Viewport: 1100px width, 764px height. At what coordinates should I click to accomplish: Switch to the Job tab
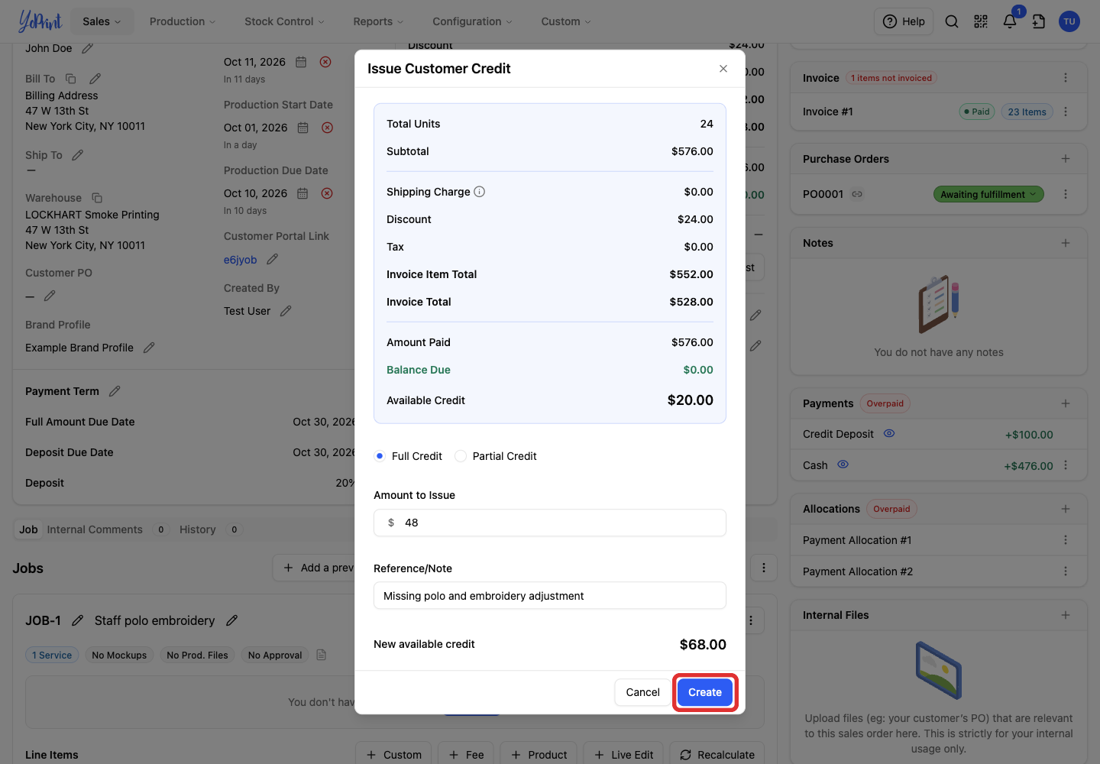click(28, 529)
